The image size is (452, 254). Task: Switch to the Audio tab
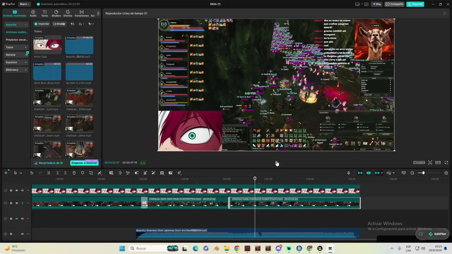pyautogui.click(x=33, y=13)
